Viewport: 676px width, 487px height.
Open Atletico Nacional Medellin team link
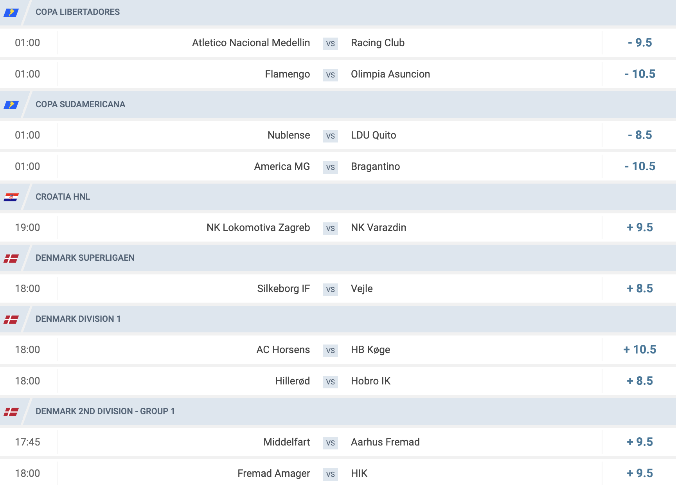point(251,43)
